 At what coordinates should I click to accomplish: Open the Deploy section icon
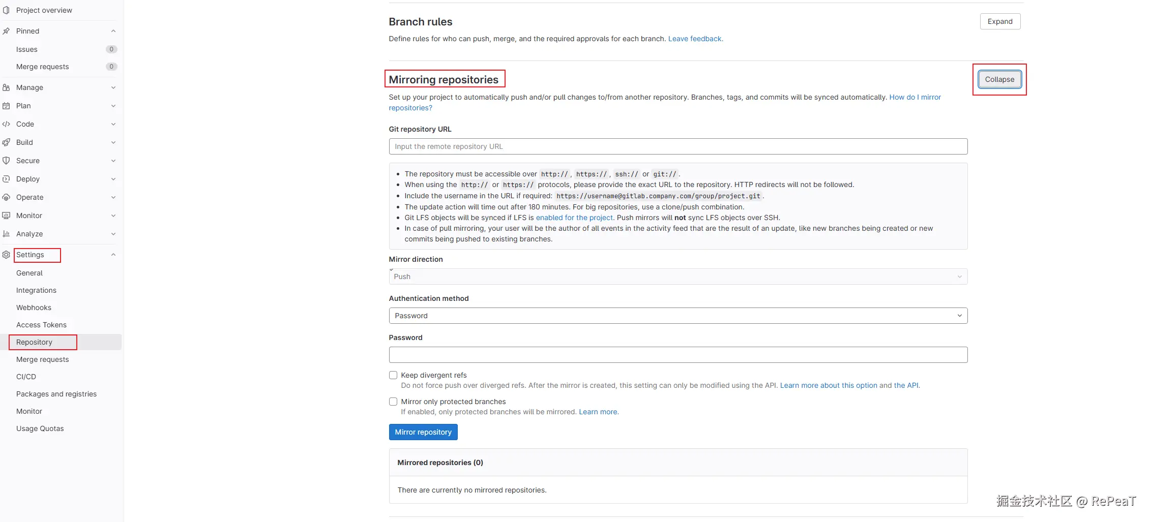tap(6, 178)
